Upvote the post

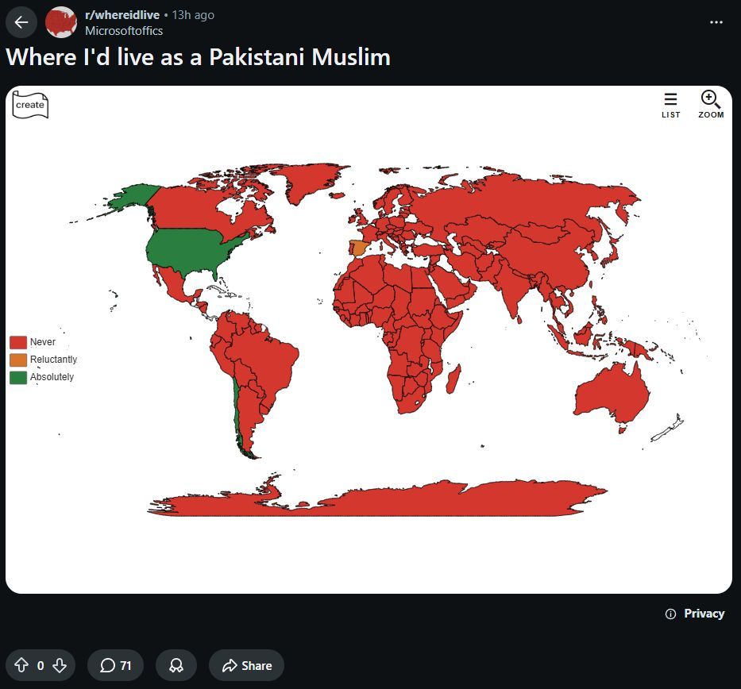[x=21, y=665]
